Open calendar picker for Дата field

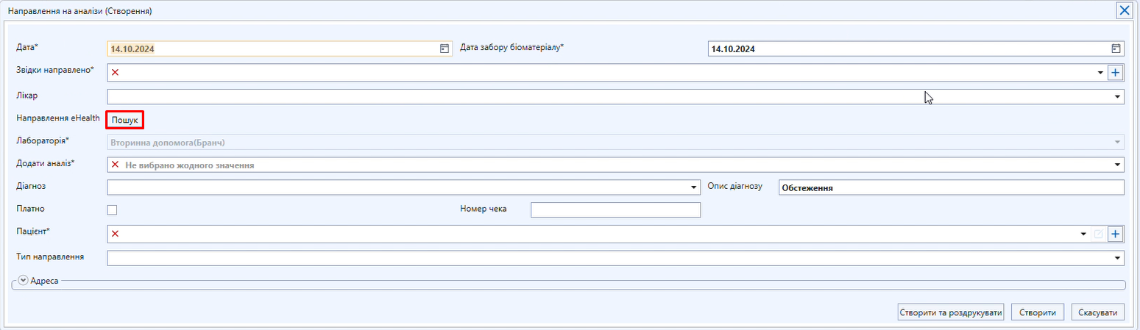tap(444, 49)
